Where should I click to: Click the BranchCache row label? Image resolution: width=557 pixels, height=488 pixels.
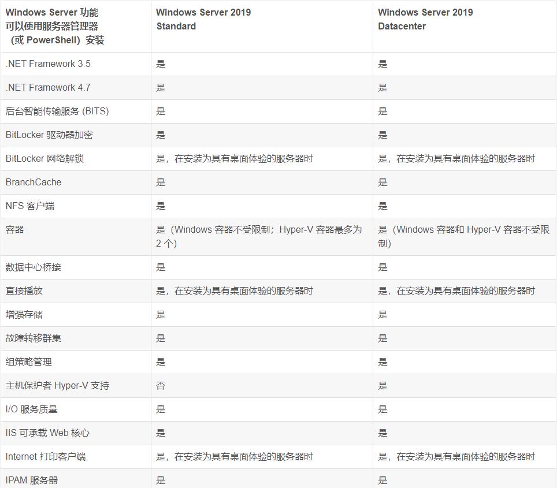coord(32,182)
